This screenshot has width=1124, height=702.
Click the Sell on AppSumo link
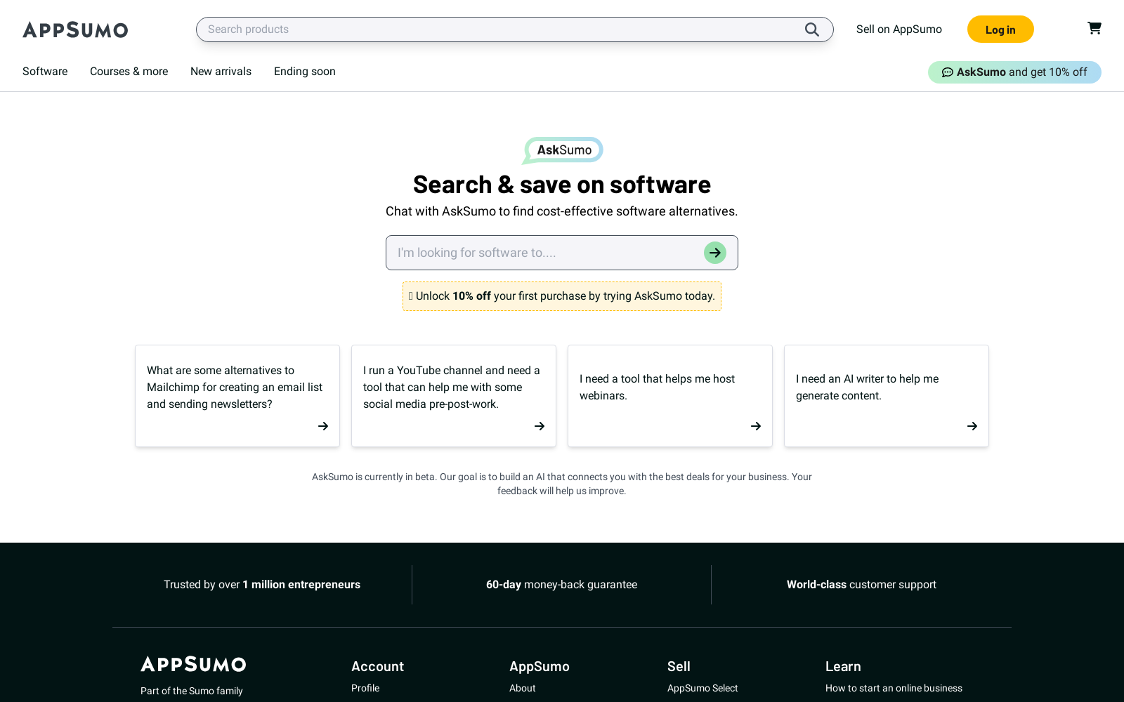[899, 29]
